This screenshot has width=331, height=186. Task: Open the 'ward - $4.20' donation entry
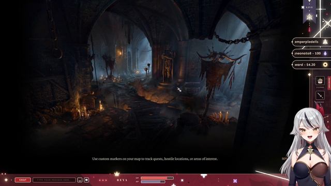[311, 65]
